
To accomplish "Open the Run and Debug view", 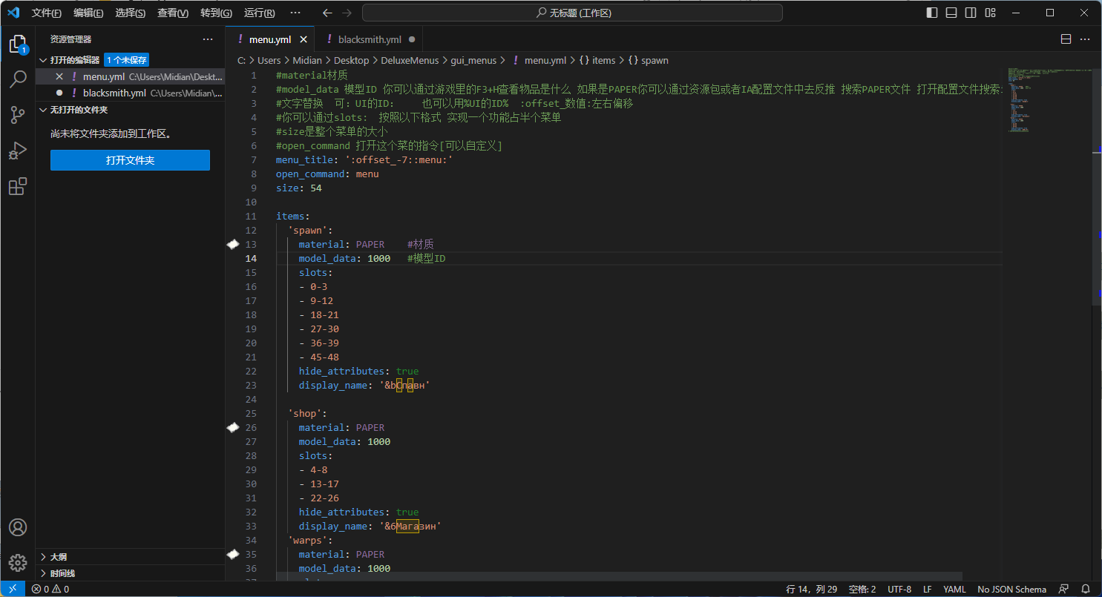I will [18, 151].
